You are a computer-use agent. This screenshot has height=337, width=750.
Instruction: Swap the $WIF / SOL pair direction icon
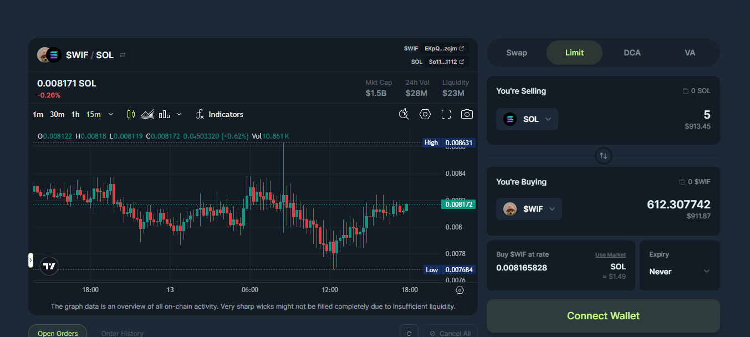123,55
